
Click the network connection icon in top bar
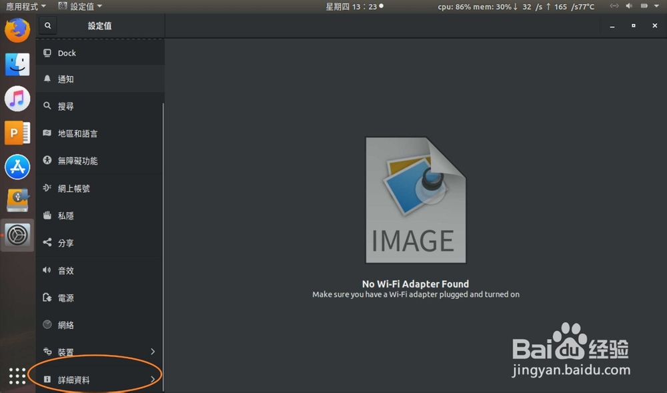[614, 6]
